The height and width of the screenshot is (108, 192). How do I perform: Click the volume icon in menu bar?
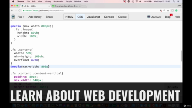140,1
